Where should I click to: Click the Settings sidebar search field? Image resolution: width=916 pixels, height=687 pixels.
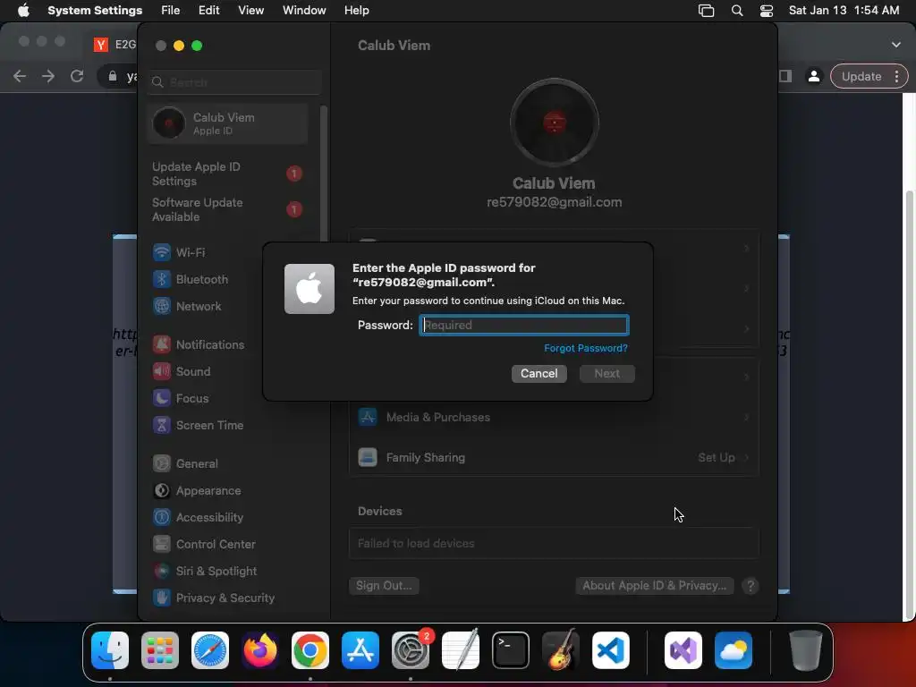(234, 82)
